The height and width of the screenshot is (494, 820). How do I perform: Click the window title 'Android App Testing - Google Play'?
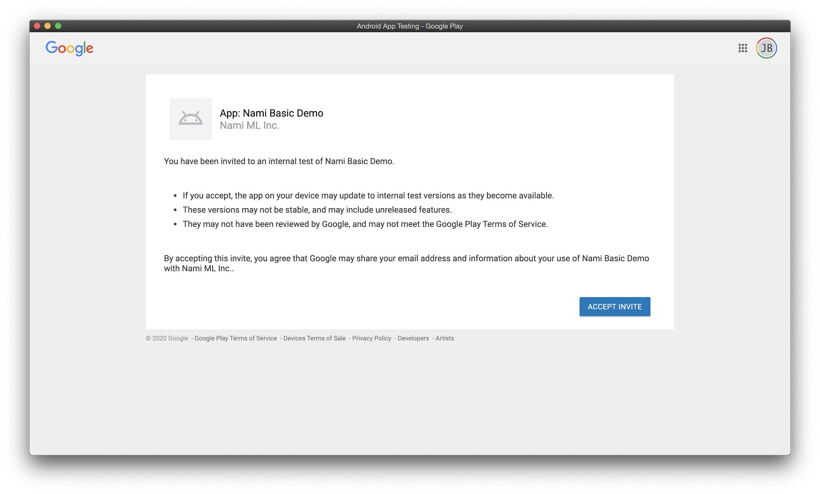pyautogui.click(x=410, y=26)
